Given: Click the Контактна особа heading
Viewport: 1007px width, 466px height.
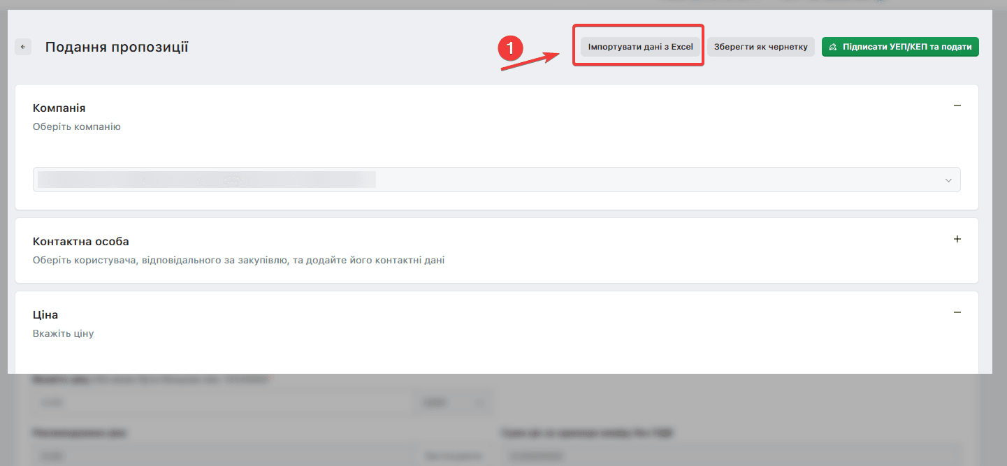Looking at the screenshot, I should tap(81, 241).
